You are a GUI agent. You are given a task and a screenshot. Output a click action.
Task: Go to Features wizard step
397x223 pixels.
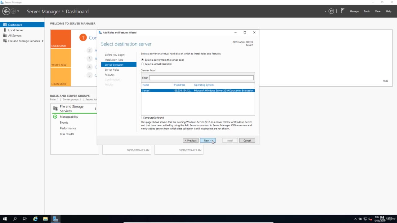pos(109,75)
